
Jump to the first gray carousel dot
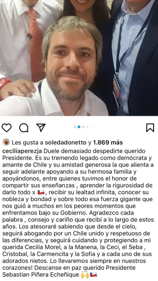pyautogui.click(x=75, y=127)
